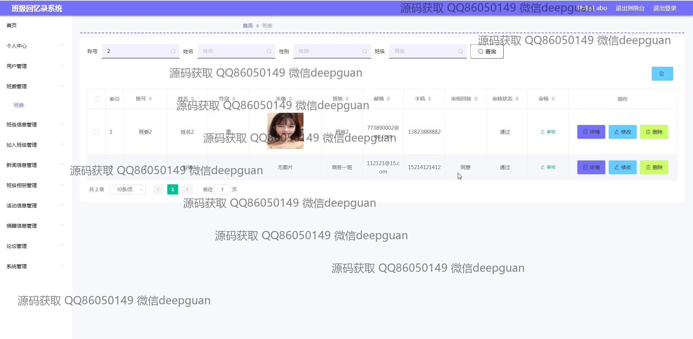Select 班委 submenu item
Viewport: 693px width, 339px height.
(19, 105)
